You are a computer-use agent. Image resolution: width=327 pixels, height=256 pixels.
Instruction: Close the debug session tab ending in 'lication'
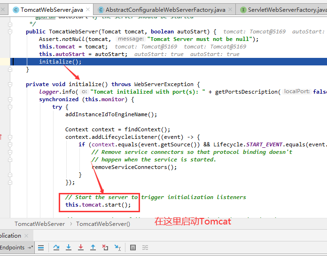point(26,236)
